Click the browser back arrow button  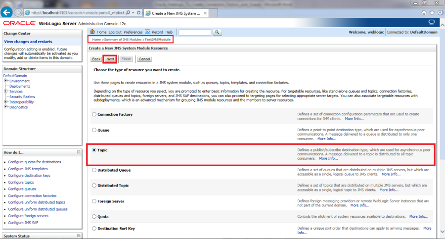(7, 12)
